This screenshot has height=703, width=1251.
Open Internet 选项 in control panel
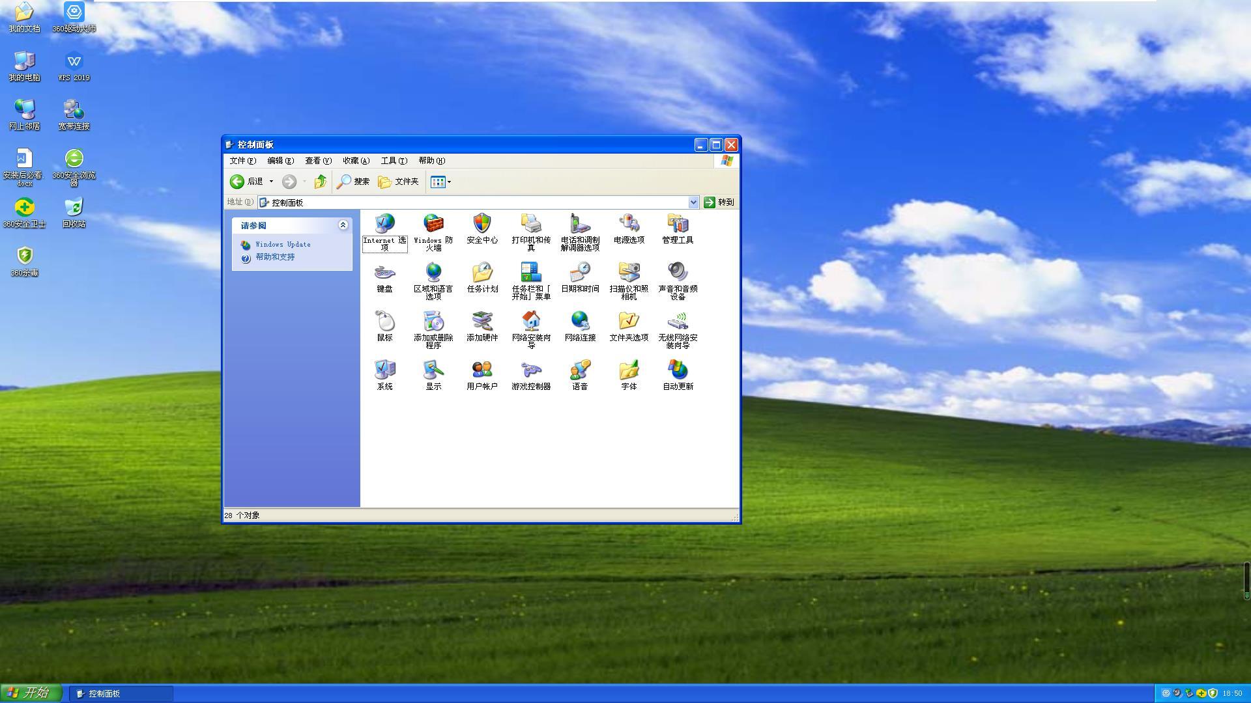[384, 232]
